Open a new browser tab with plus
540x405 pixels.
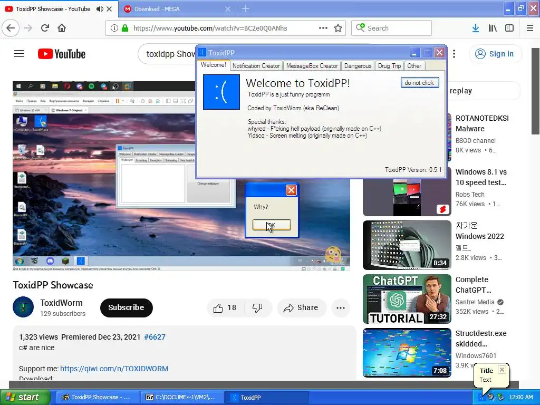coord(246,8)
